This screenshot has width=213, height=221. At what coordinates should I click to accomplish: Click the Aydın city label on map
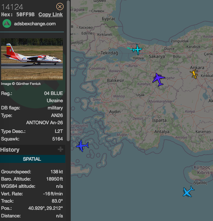(x=115, y=112)
